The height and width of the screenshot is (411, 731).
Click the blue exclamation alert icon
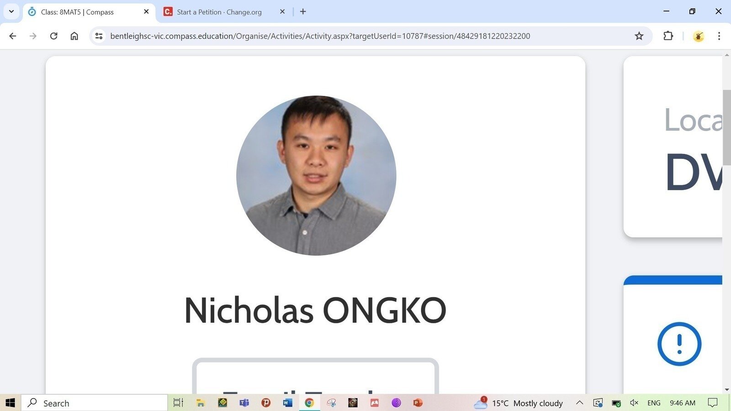coord(679,344)
